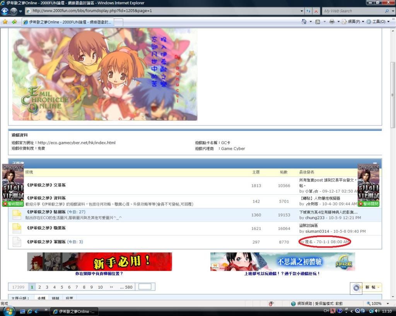Go to page 5 in pagination

tap(61, 287)
